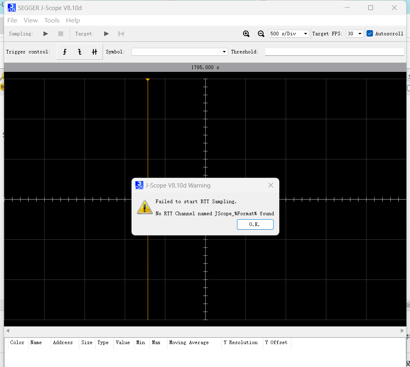The height and width of the screenshot is (367, 410).
Task: Close the SEGGER J-Scope main window
Action: point(394,8)
